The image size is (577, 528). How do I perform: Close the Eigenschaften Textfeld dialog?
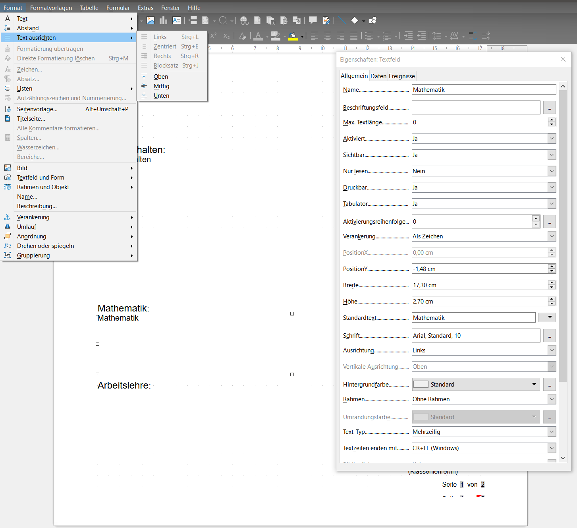pos(563,59)
